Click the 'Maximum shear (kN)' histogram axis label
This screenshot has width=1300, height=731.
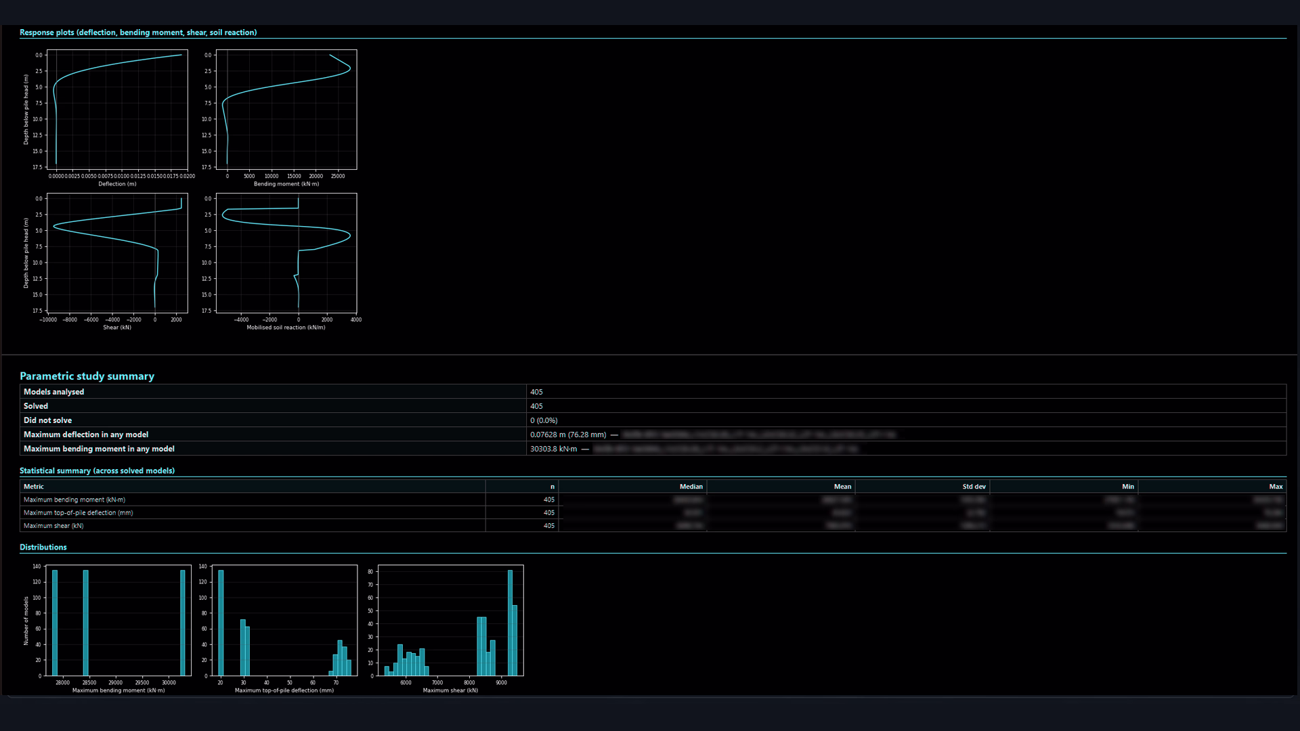pyautogui.click(x=450, y=691)
